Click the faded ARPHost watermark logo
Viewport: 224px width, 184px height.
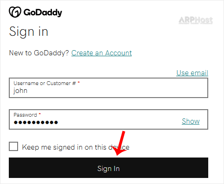pos(196,20)
